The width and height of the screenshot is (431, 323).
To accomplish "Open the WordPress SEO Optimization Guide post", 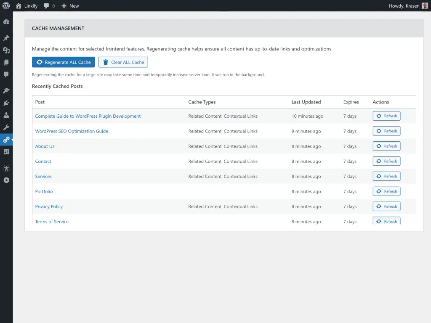I will coord(72,131).
